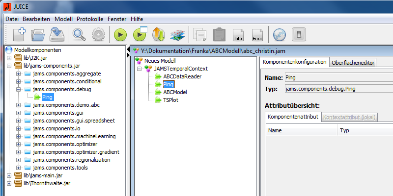Collapse the JAMSTemporalContext node
The image size is (393, 196).
(x=140, y=69)
